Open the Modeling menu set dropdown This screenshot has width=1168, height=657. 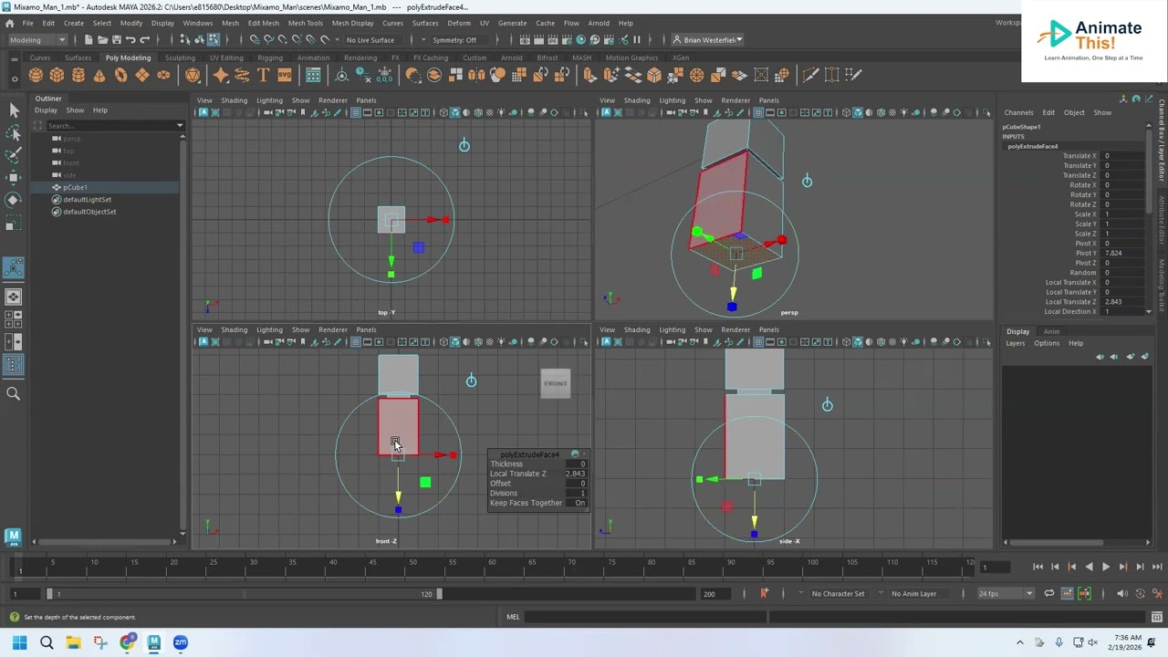tap(36, 40)
